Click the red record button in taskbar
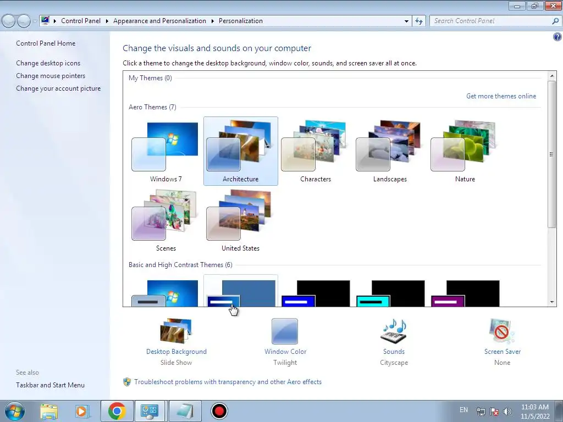Image resolution: width=563 pixels, height=422 pixels. coord(219,411)
